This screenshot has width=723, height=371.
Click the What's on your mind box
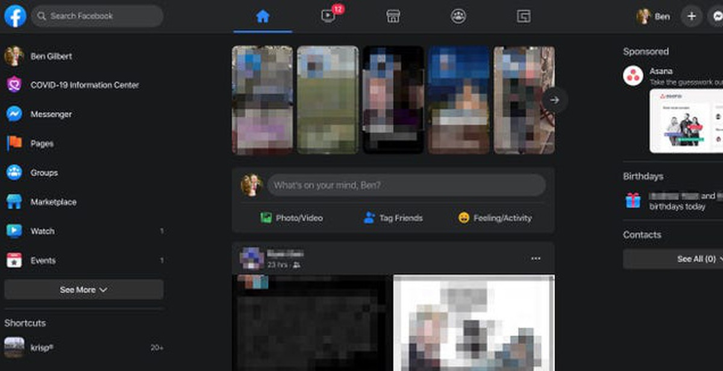point(407,185)
